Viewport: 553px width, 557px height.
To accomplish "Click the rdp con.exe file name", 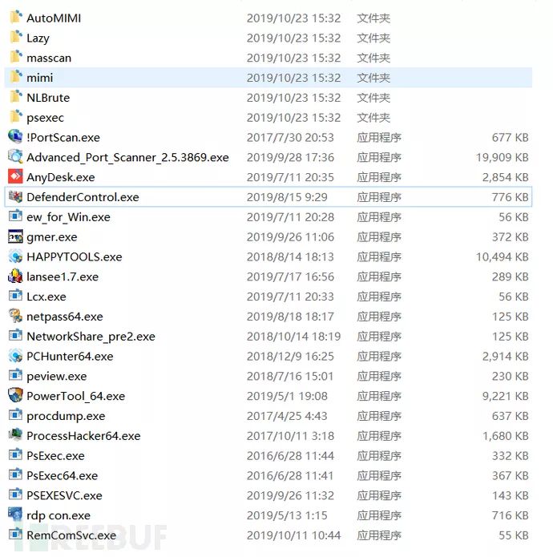I will [x=59, y=515].
